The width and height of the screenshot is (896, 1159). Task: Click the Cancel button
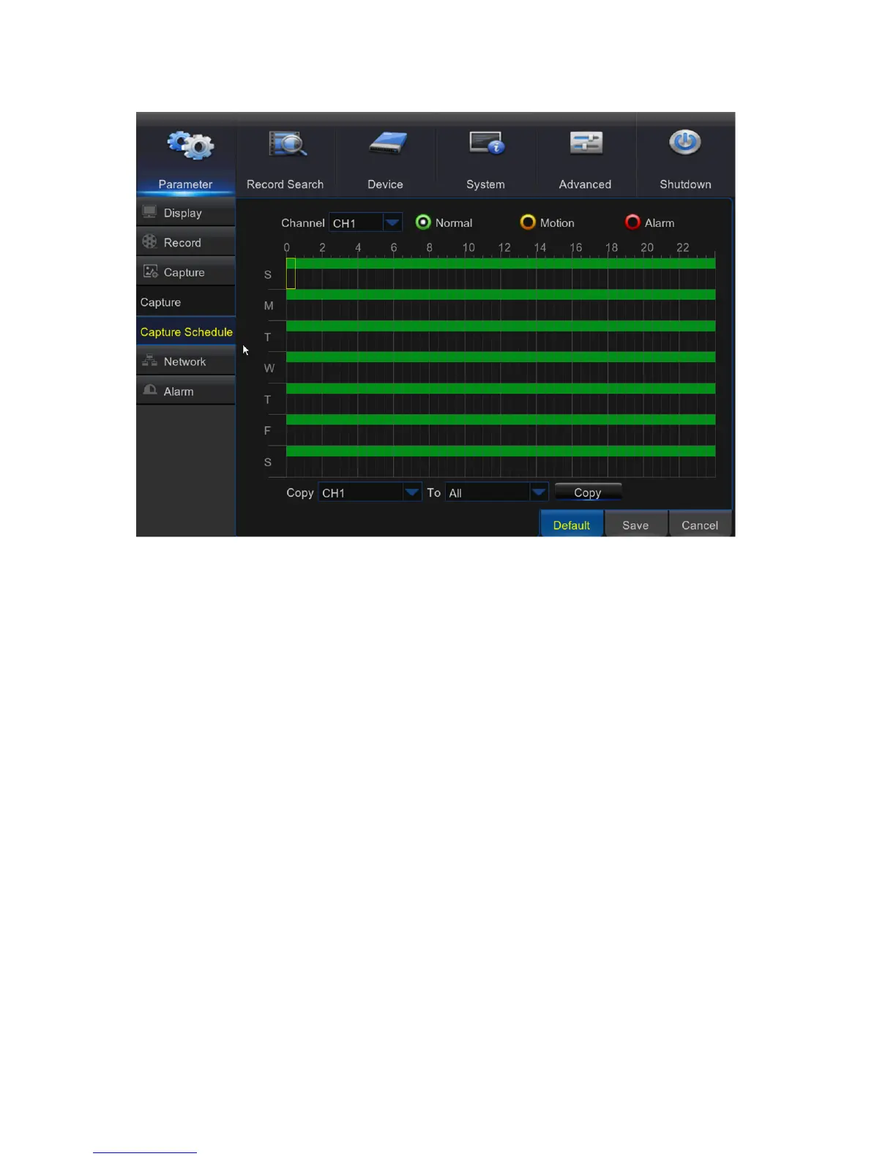(x=700, y=525)
